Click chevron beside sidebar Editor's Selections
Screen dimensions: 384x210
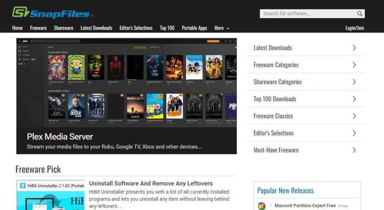tap(354, 133)
